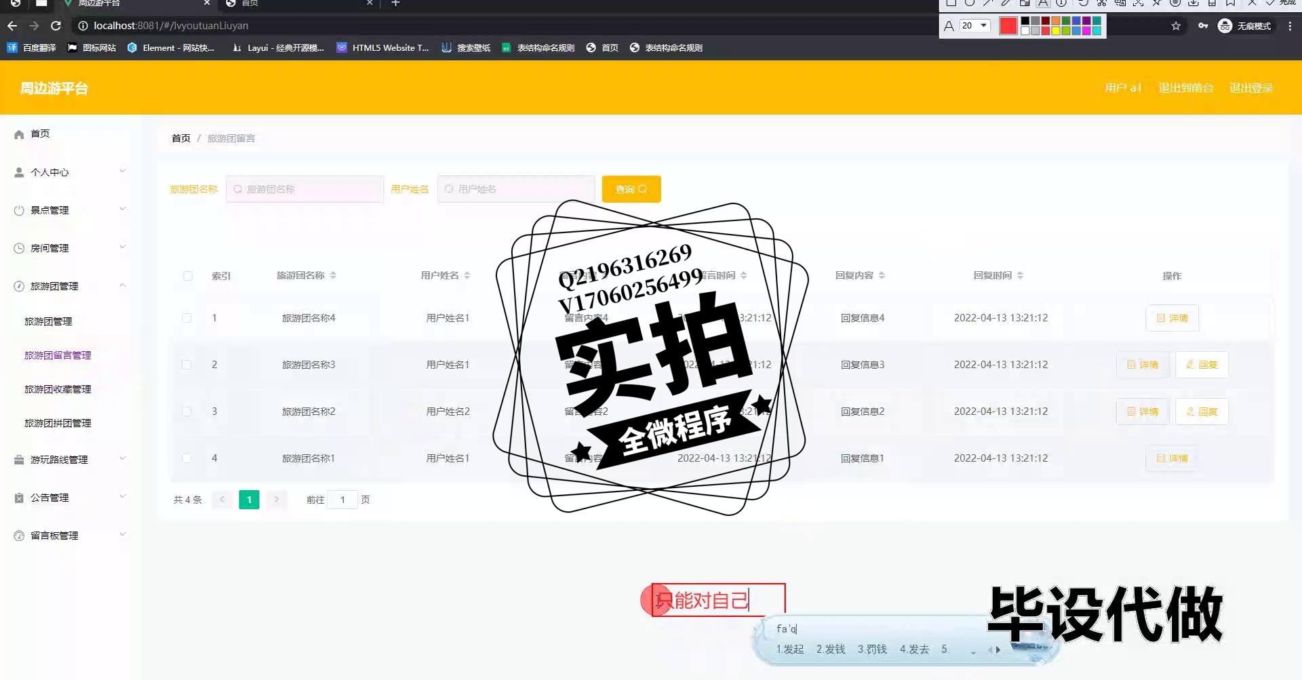The width and height of the screenshot is (1302, 680).
Task: Choose IME candidate 2.发钱
Action: pos(831,649)
